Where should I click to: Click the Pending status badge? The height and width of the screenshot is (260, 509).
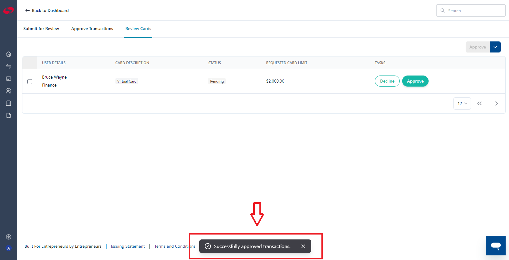point(217,81)
